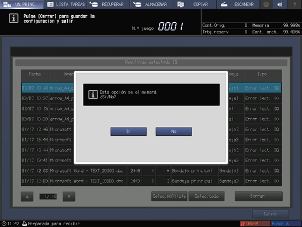The width and height of the screenshot is (302, 227).
Task: Click the Fusor A status indicator
Action: coord(286,223)
